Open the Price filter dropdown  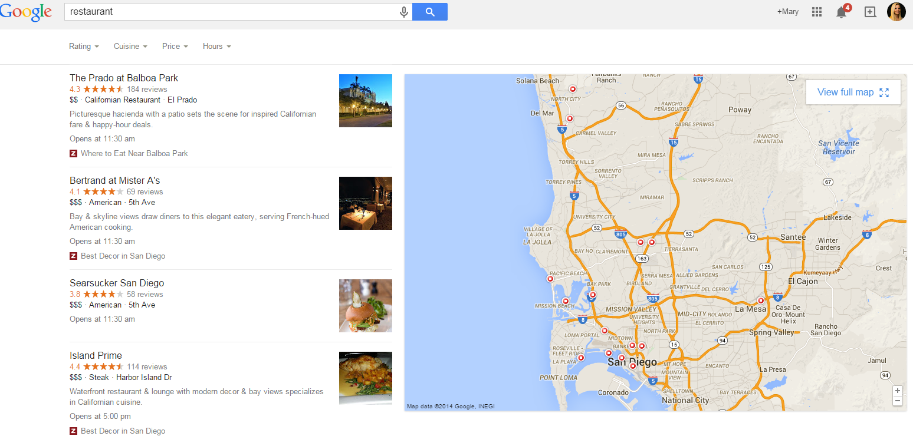(175, 46)
